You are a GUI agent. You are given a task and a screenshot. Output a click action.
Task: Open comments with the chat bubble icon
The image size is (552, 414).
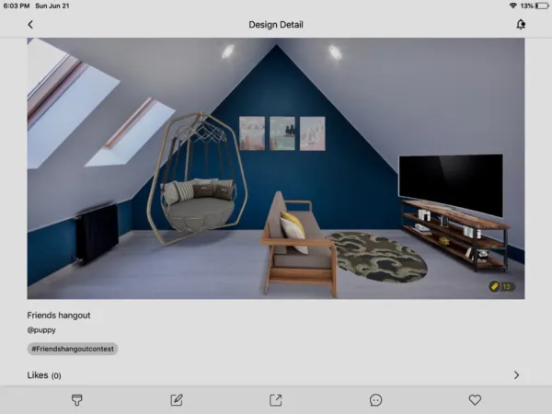click(375, 400)
